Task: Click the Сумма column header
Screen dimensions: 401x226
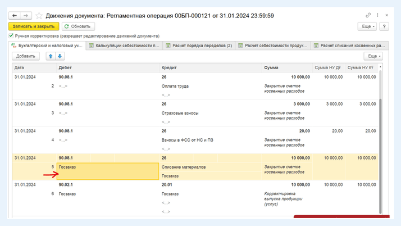Action: click(287, 67)
